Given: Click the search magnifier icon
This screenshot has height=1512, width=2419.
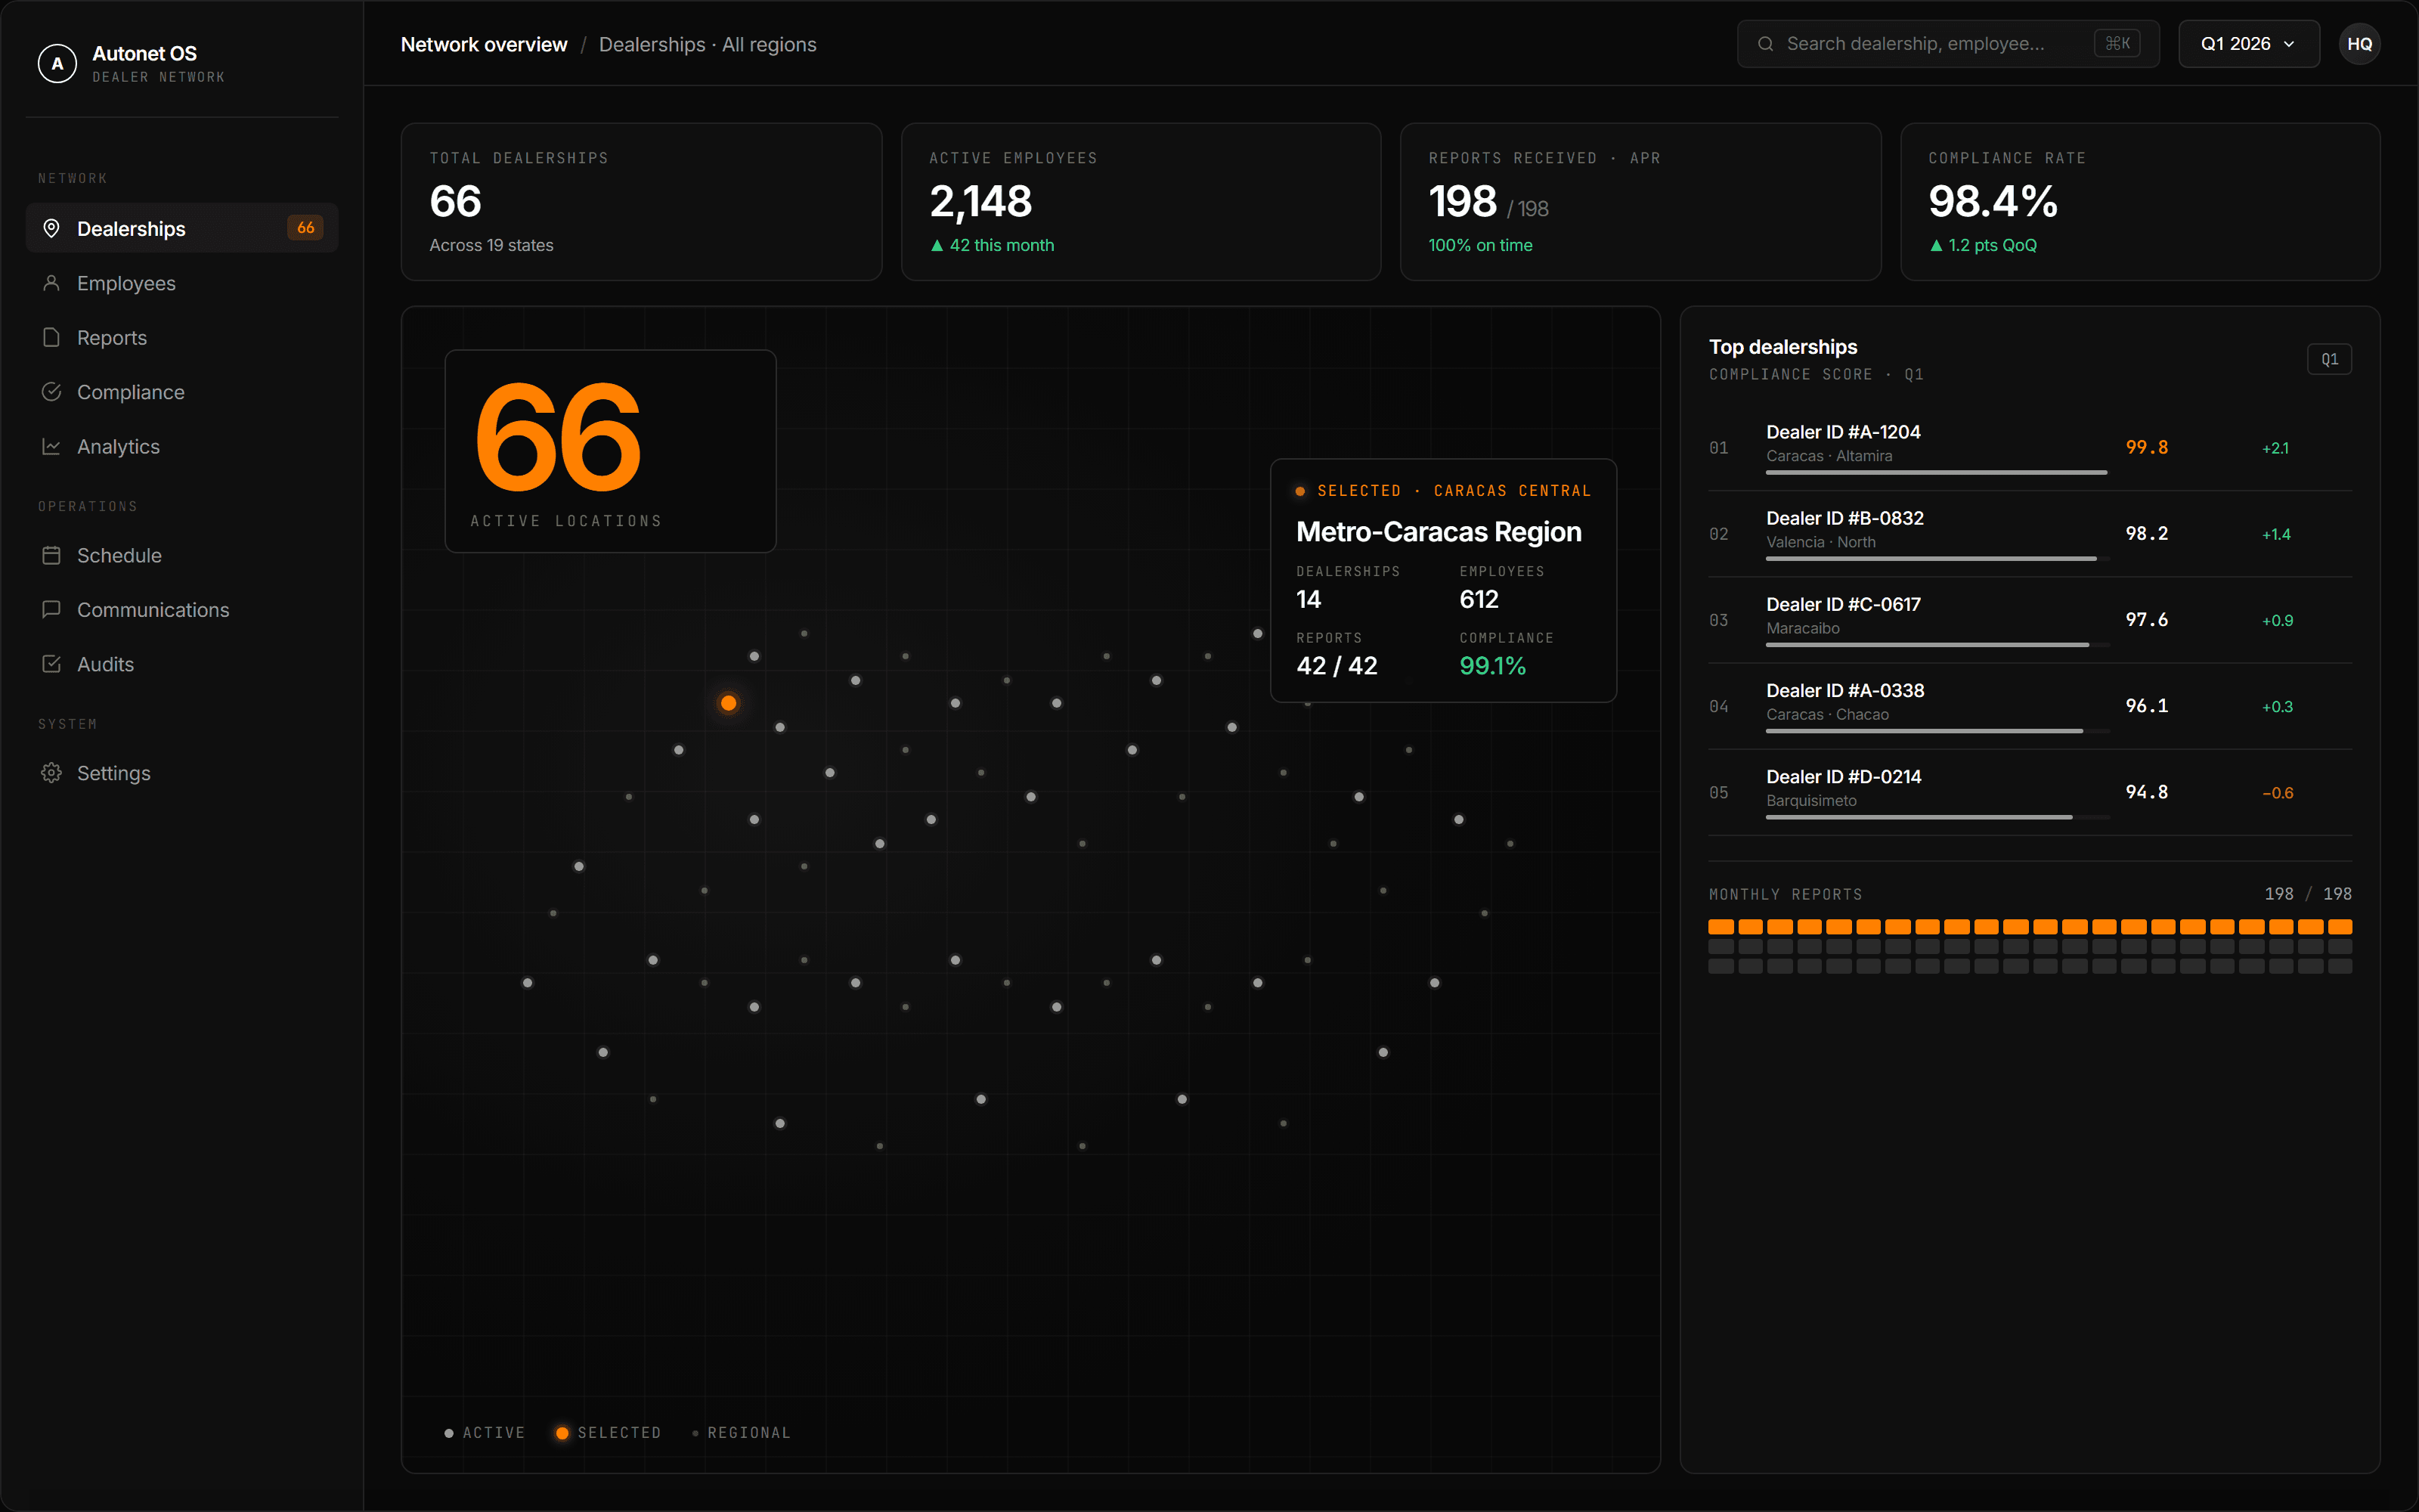Looking at the screenshot, I should [x=1765, y=43].
